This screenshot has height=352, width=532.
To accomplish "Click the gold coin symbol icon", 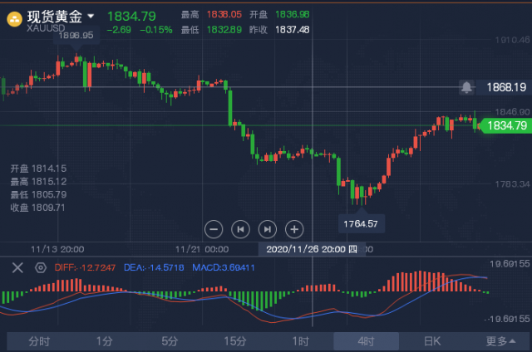I will coord(14,19).
